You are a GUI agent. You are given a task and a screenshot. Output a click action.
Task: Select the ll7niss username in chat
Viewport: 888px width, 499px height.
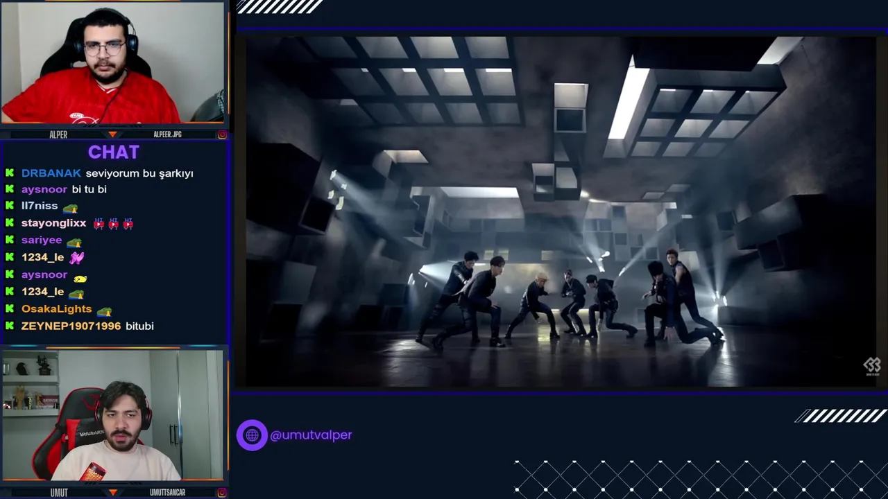tap(40, 206)
